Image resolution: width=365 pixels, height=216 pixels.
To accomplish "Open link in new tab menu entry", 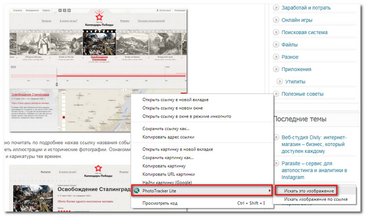I will click(175, 100).
